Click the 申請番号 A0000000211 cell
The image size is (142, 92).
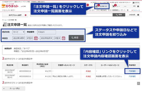tap(25, 76)
